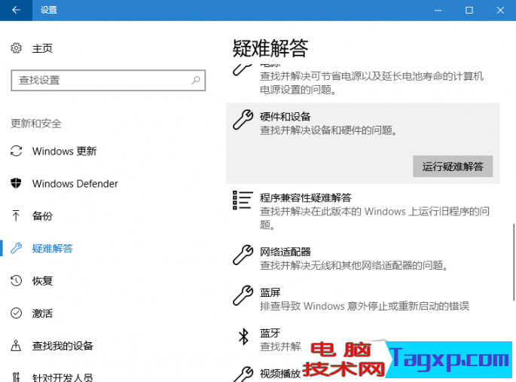516x382 pixels.
Task: Click the 网络适配器 wrench icon
Action: tap(243, 255)
